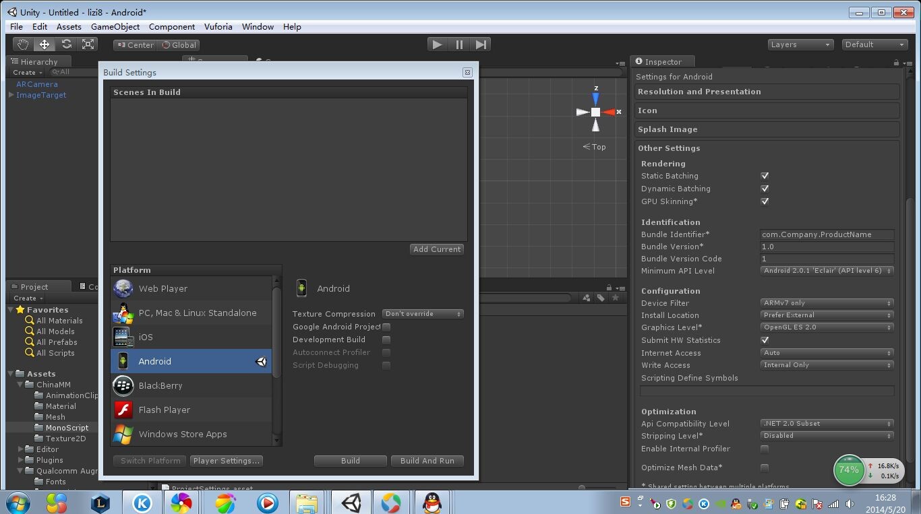Click the Add Current button

click(437, 249)
